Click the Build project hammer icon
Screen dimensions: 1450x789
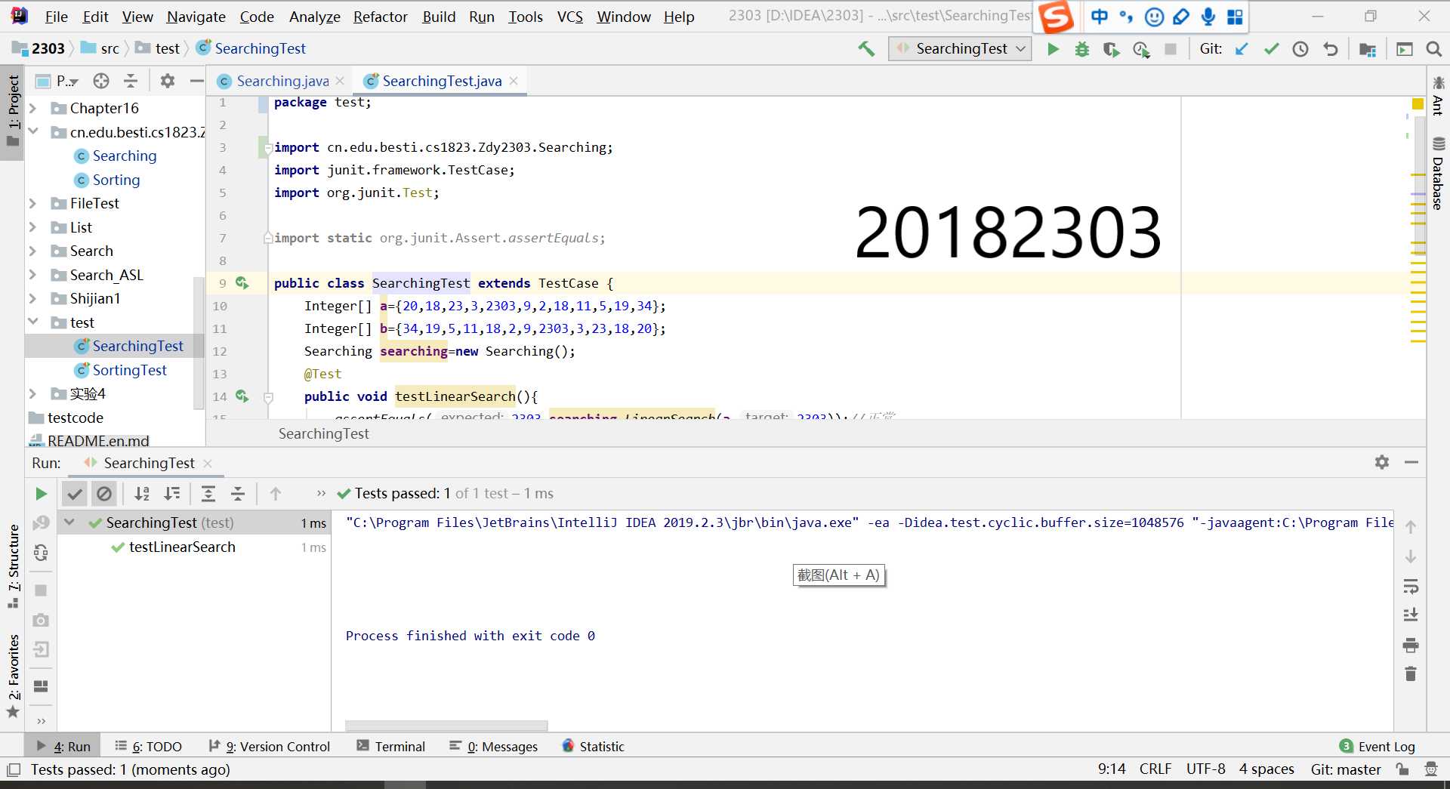point(866,49)
